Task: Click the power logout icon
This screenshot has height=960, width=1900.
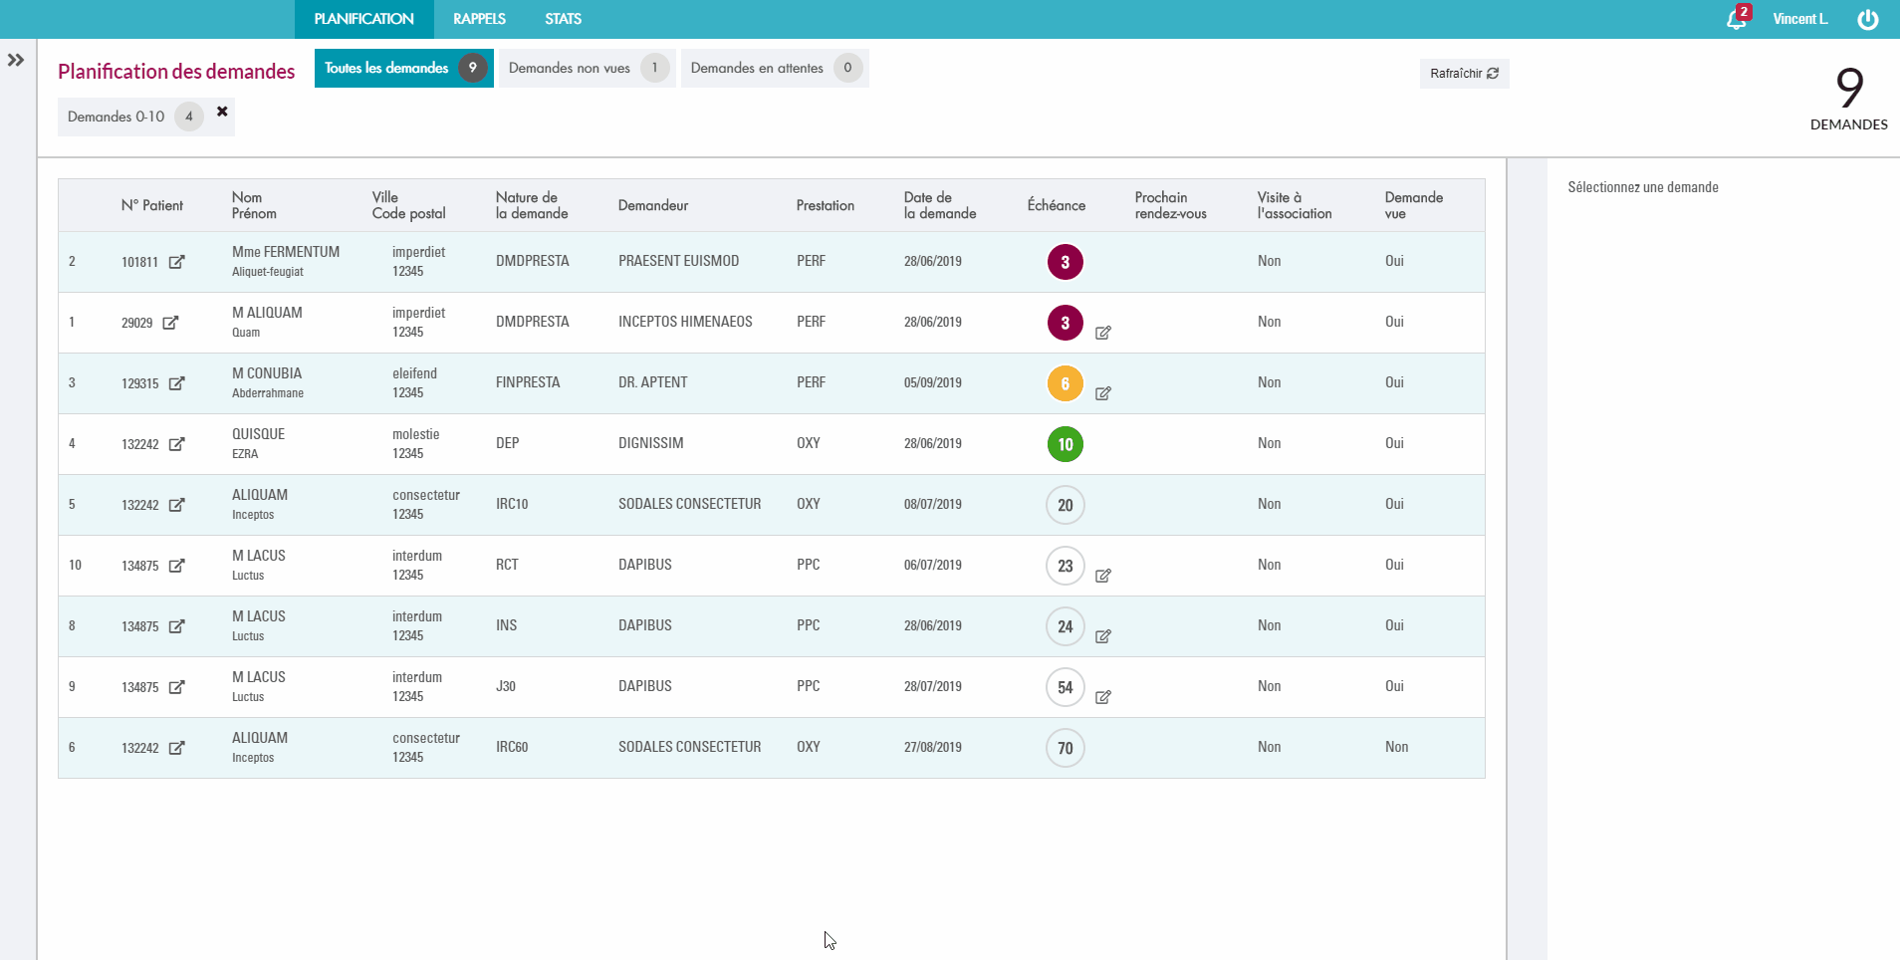Action: point(1867,20)
